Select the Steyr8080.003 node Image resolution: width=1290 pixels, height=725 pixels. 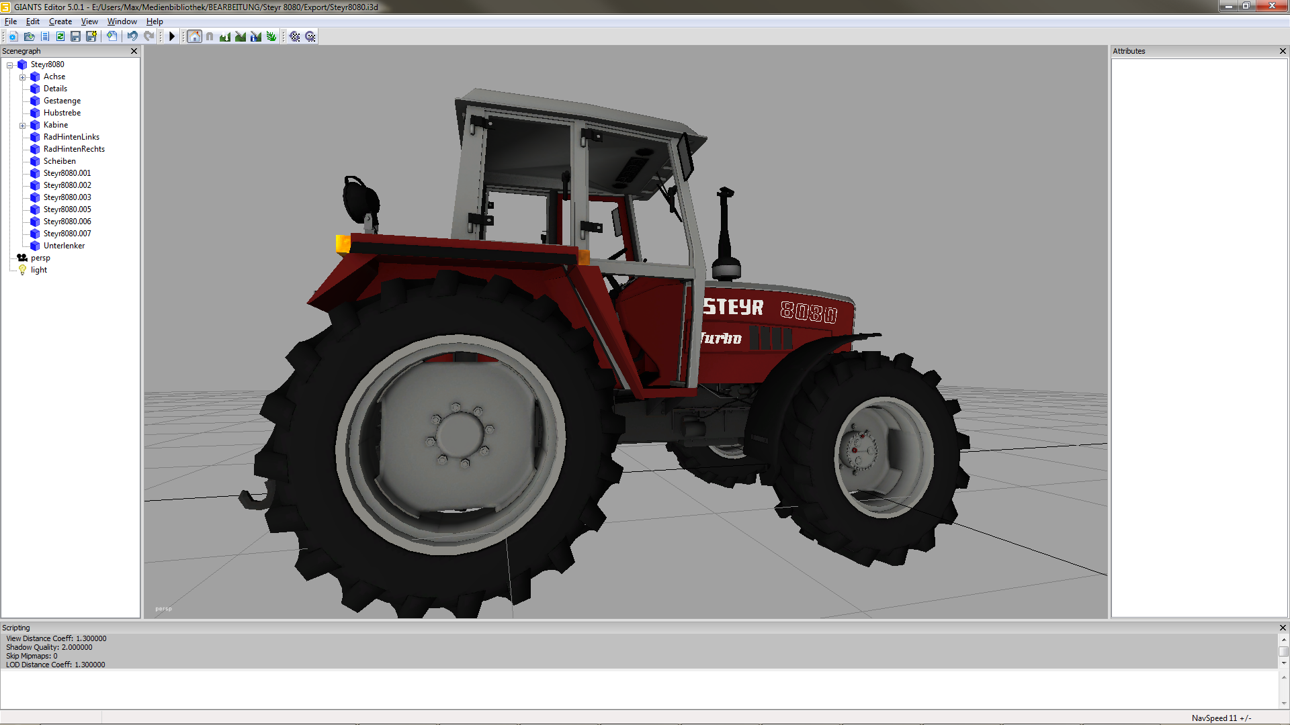point(67,197)
